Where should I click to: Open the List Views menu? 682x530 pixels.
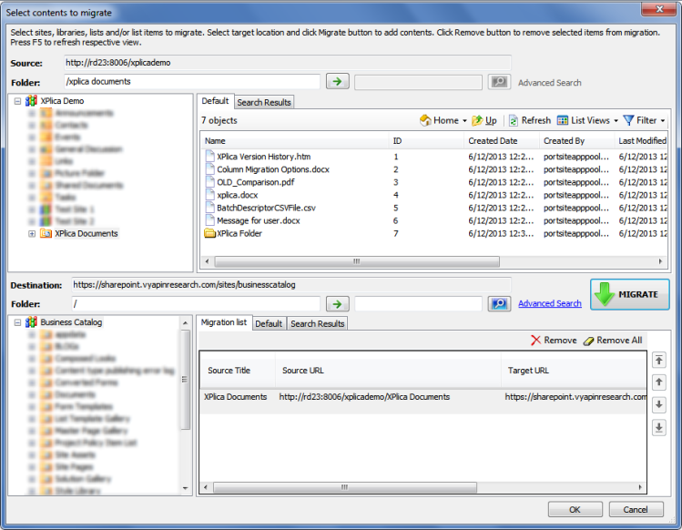tap(587, 120)
